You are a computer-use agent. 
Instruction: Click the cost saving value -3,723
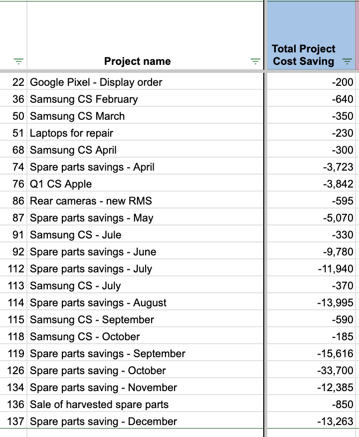click(x=311, y=167)
